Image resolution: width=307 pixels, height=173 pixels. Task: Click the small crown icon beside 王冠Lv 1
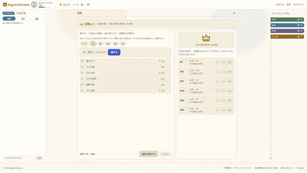tap(82, 24)
